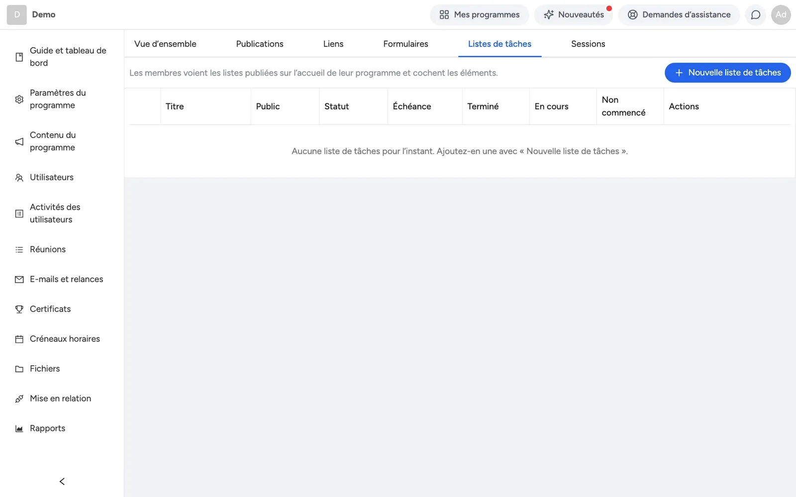Open Nouveautés button

coord(574,15)
